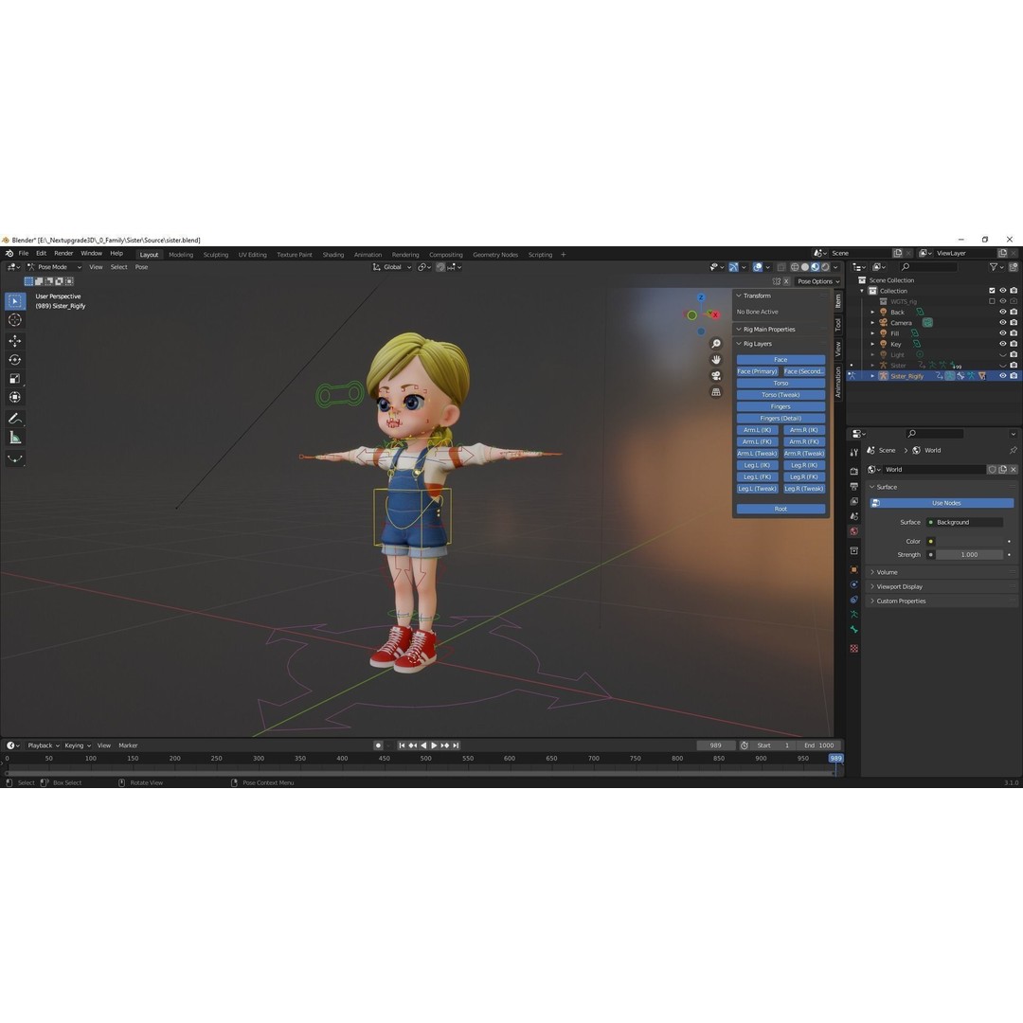Toggle the Use Nodes button
Viewport: 1023px width, 1023px height.
tap(942, 503)
